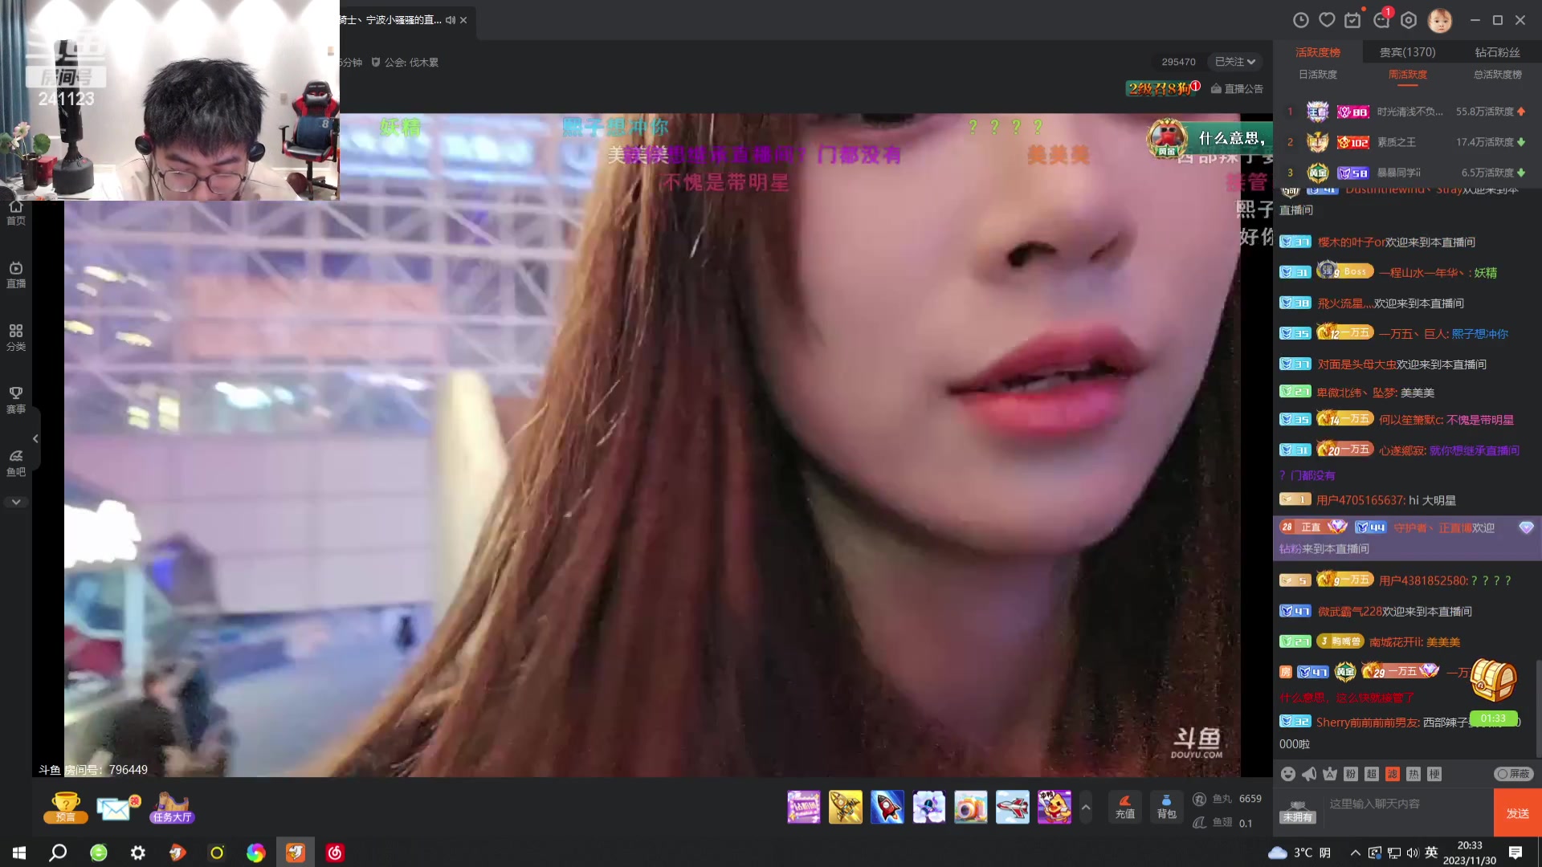Viewport: 1542px width, 867px height.
Task: Open the check-in calendar icon
Action: click(1352, 19)
